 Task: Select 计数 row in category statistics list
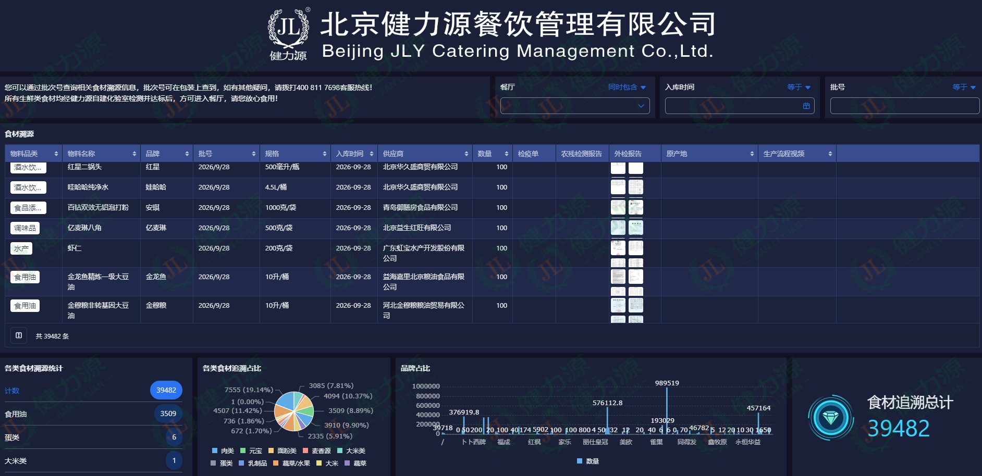(93, 390)
